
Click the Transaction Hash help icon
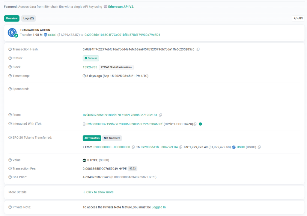pyautogui.click(x=10, y=49)
